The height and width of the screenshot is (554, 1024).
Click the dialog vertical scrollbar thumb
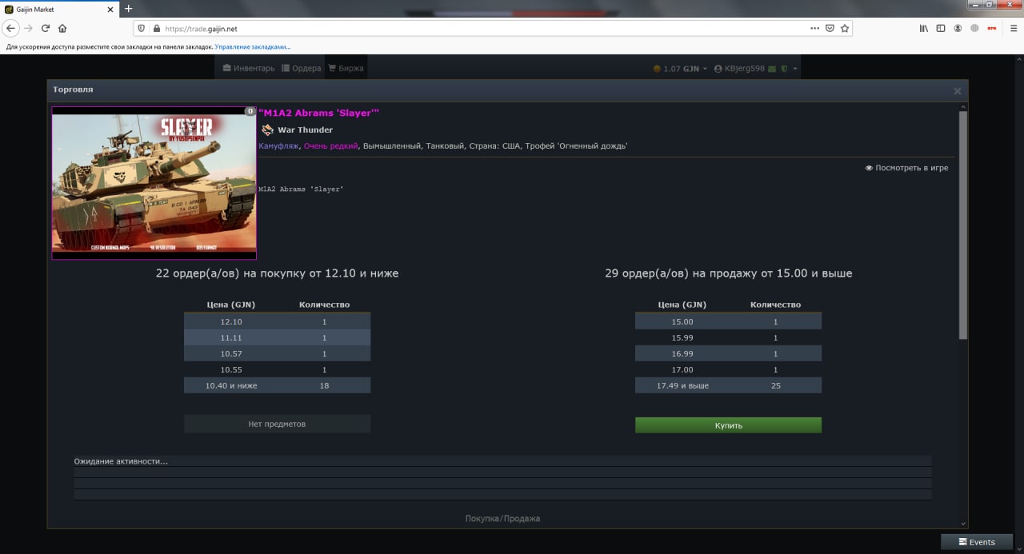click(963, 224)
